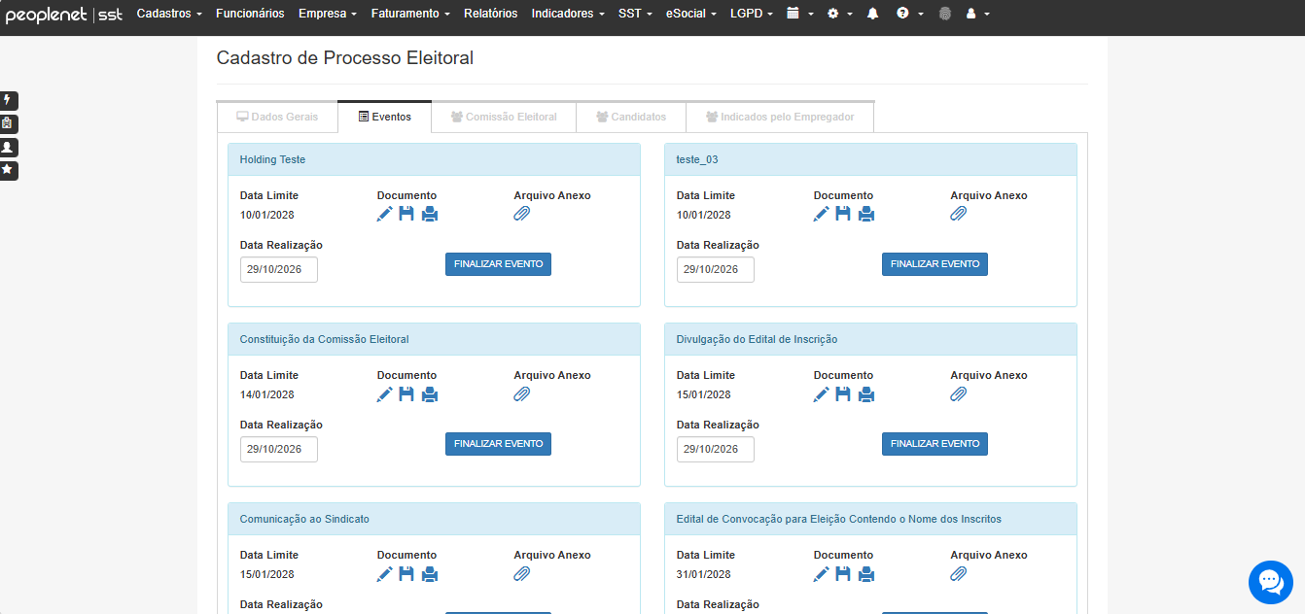
Task: Click the pencil edit icon in Holding Teste card
Action: (385, 214)
